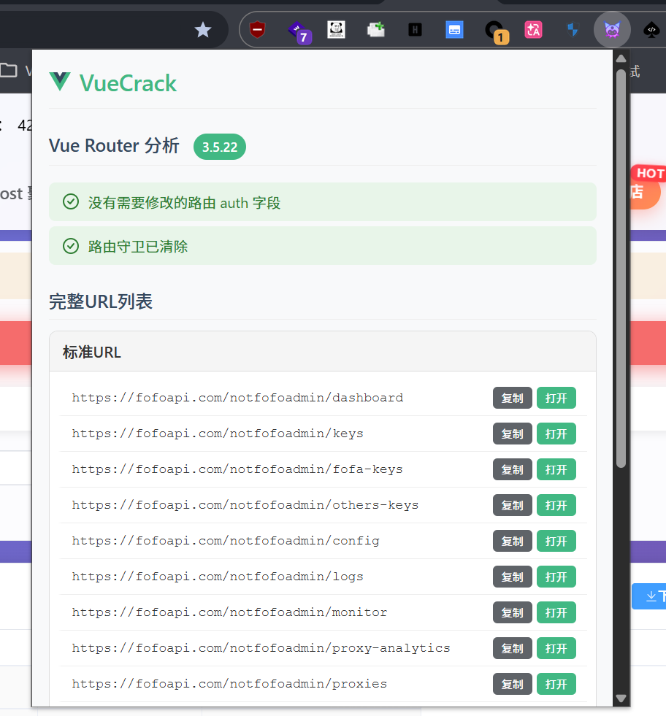Select the monitor URL text

pos(229,612)
